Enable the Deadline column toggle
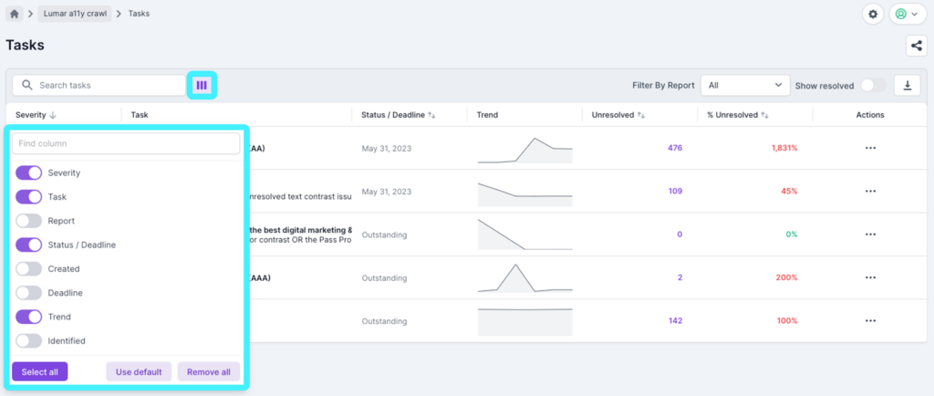The height and width of the screenshot is (396, 934). (28, 293)
